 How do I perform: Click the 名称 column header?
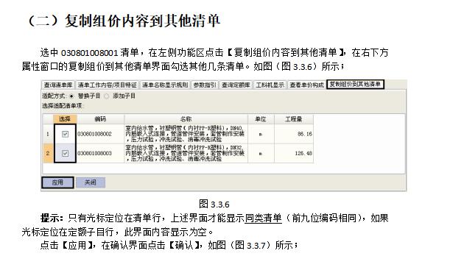pyautogui.click(x=186, y=119)
